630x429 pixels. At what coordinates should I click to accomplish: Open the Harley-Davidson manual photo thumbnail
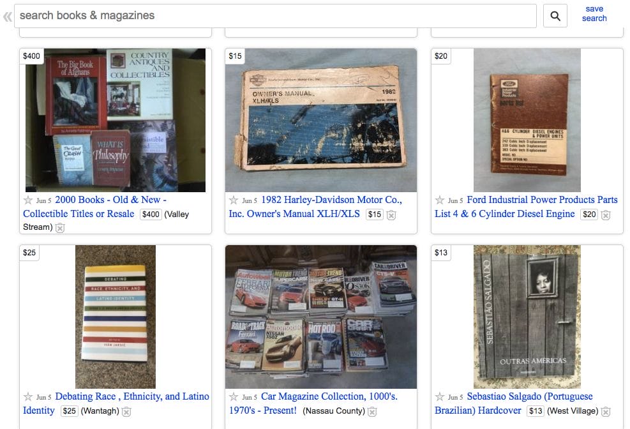[321, 120]
